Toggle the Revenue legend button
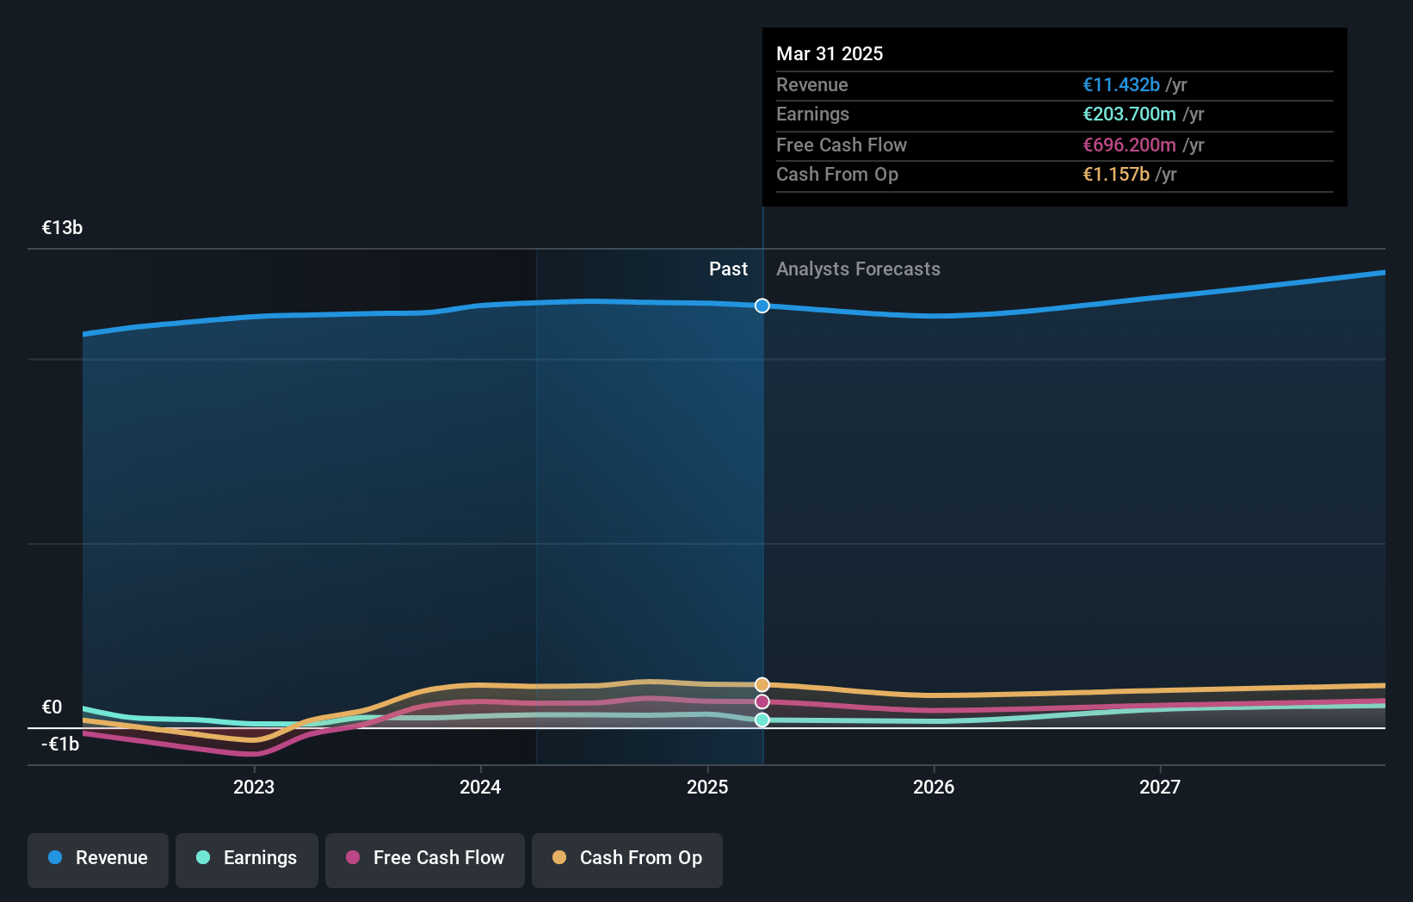 pos(98,860)
